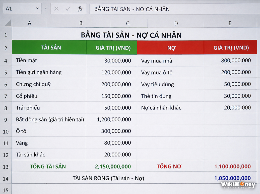Viewport: 260px width, 194px height.
Task: Open the insert function fx icon
Action: (80, 8)
